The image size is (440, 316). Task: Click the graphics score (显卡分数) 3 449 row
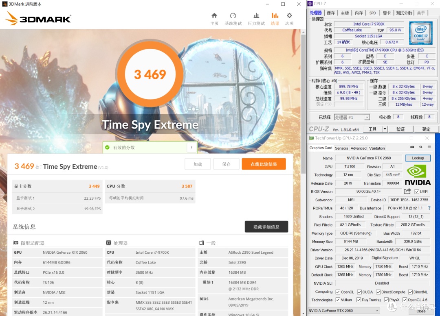click(x=57, y=186)
